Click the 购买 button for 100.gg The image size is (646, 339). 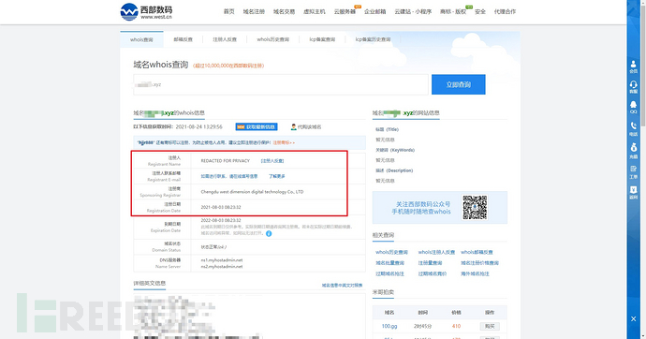(x=490, y=326)
